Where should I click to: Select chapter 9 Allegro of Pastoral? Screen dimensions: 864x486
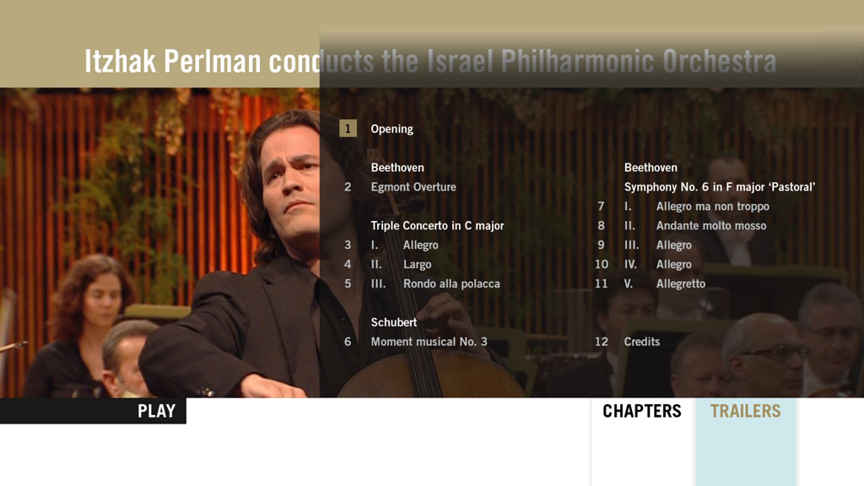click(x=673, y=246)
